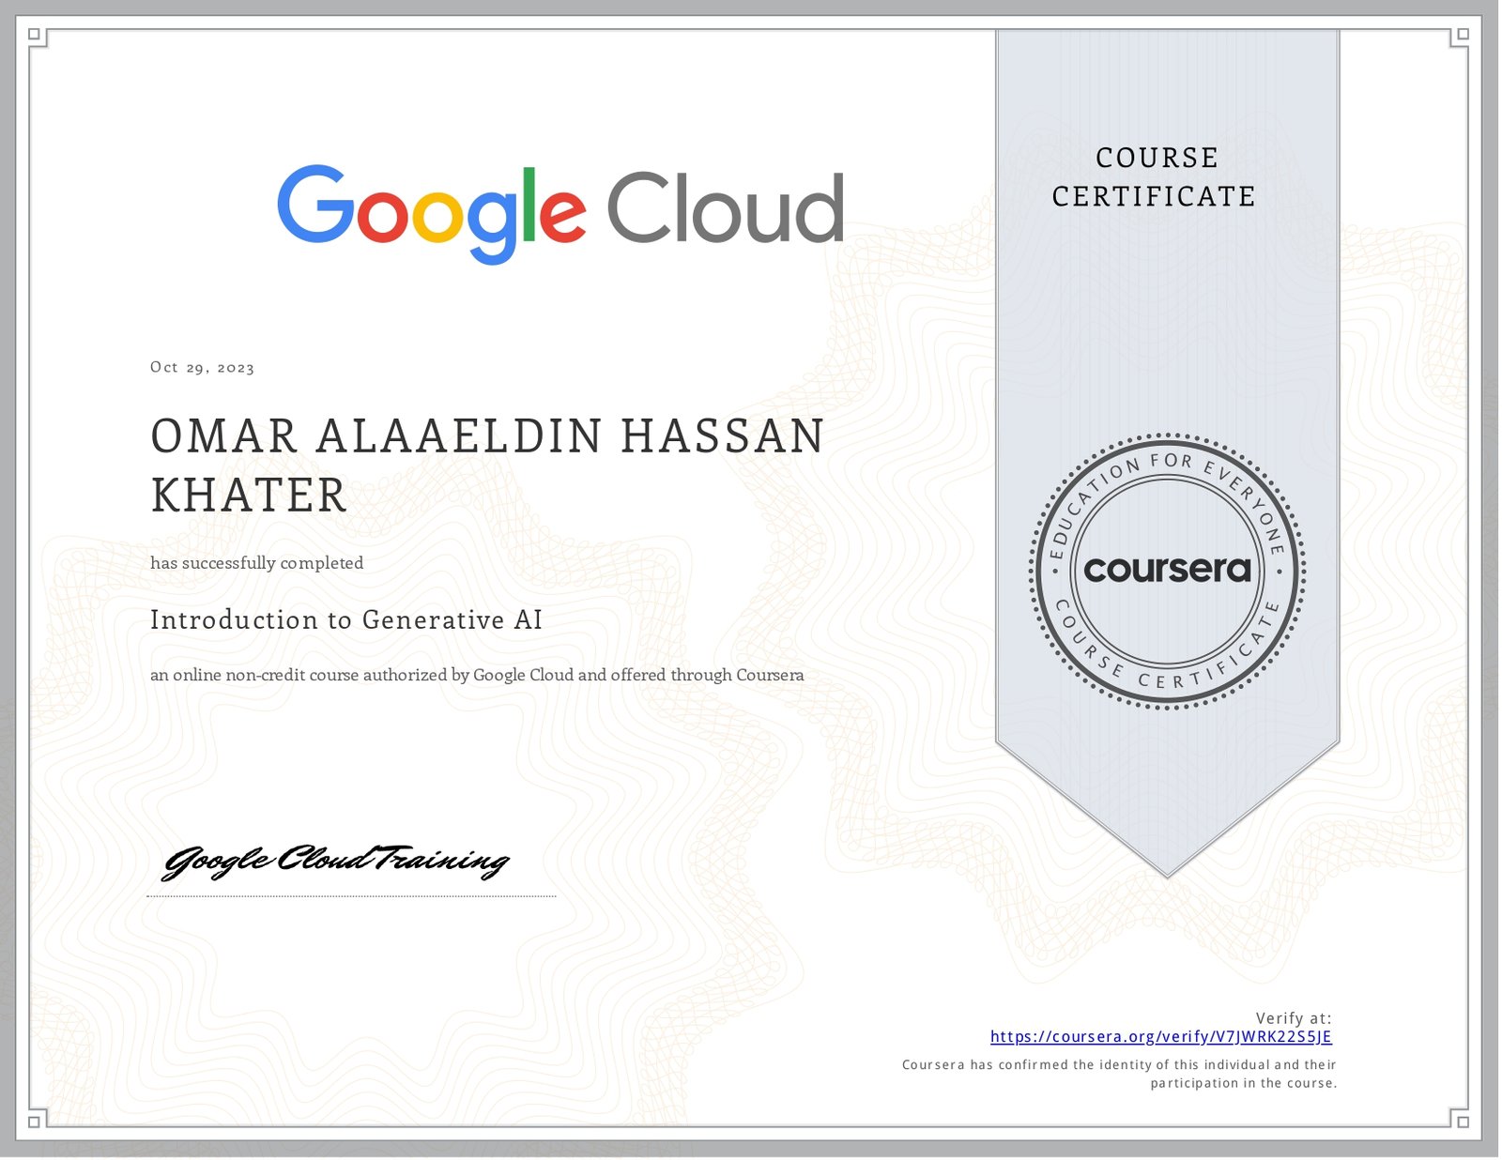
Task: Click the Google Cloud Training signature
Action: coord(335,861)
